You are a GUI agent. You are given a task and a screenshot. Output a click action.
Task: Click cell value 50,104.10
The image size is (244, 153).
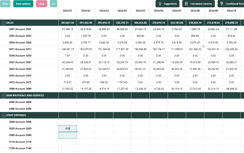coord(177,89)
